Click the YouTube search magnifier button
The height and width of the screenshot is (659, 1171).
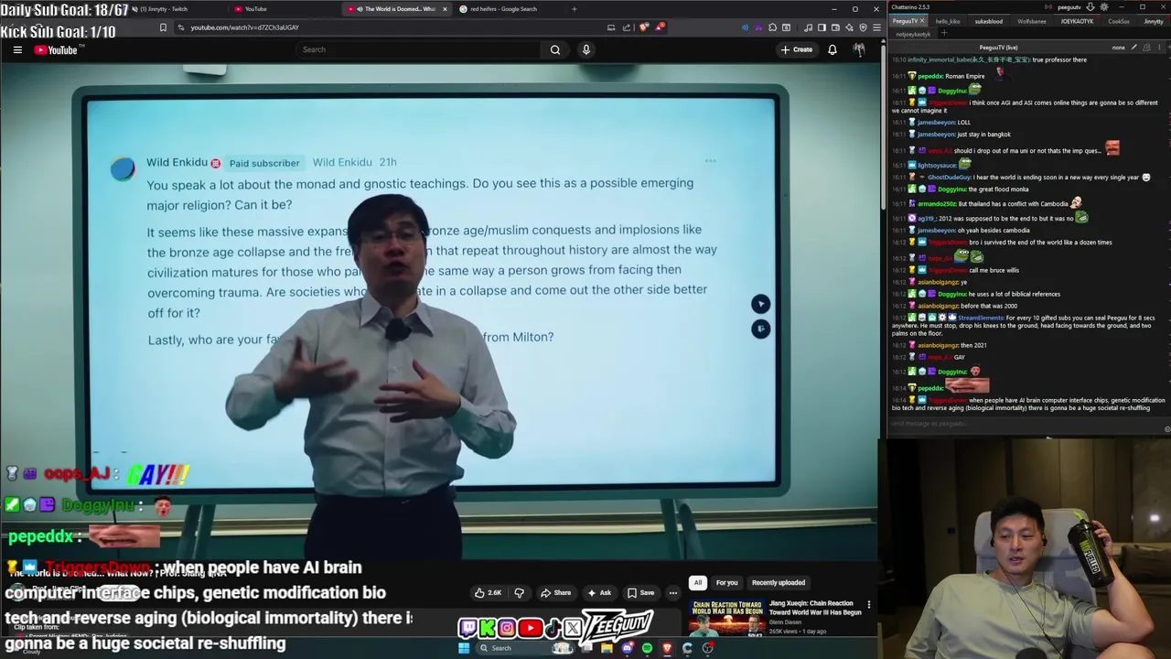tap(554, 49)
